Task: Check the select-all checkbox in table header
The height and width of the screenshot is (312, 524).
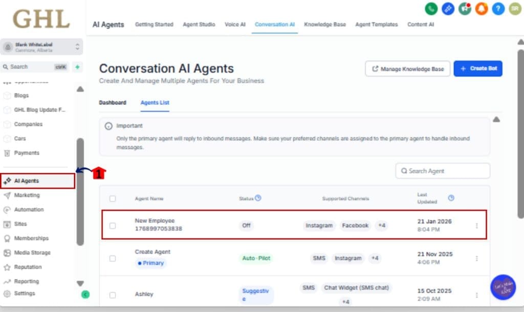Action: click(x=113, y=198)
